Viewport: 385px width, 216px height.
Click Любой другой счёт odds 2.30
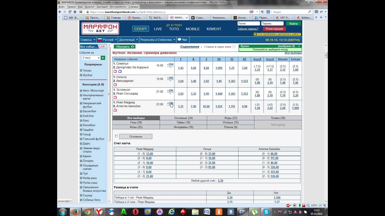click(x=220, y=181)
